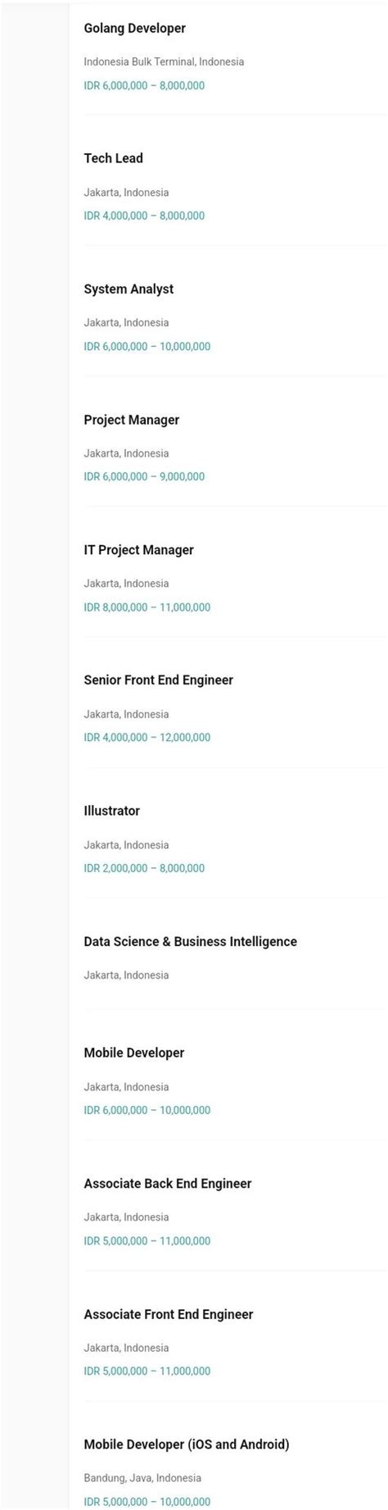
Task: Open Associate Back End Engineer listing
Action: click(167, 1184)
